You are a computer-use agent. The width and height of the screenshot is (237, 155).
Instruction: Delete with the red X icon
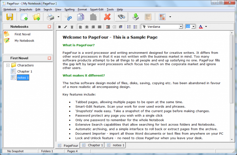[x=107, y=17]
